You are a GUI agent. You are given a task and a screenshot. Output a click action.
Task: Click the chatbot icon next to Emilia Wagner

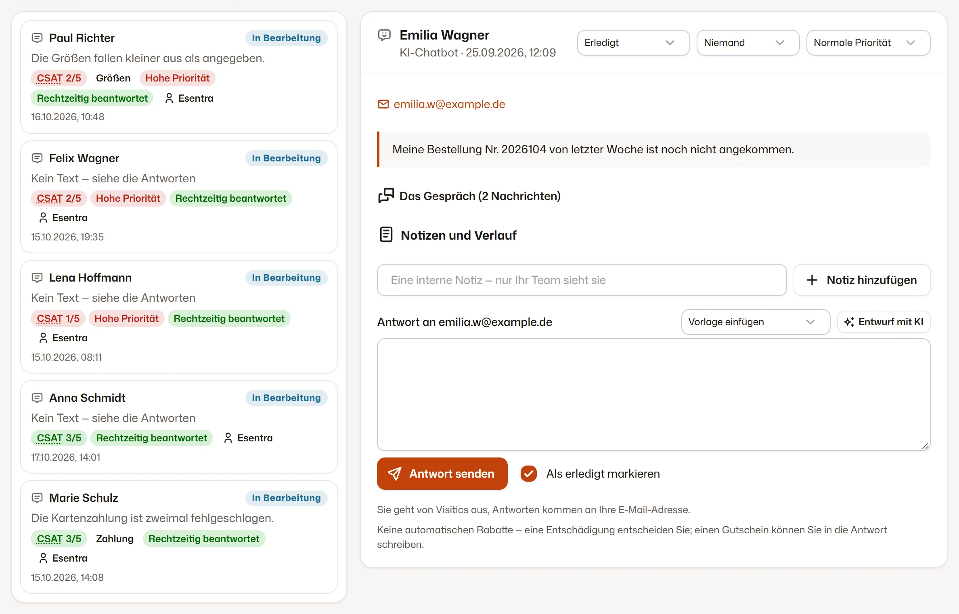pyautogui.click(x=384, y=35)
